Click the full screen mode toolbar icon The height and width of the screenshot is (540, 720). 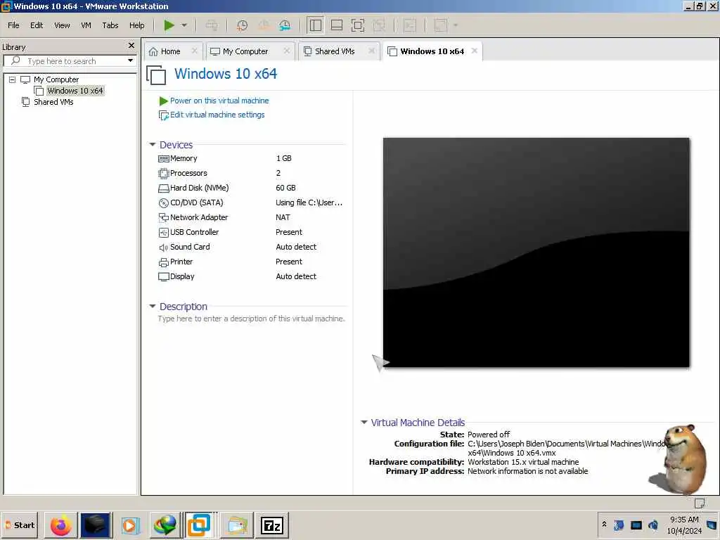[x=358, y=25]
